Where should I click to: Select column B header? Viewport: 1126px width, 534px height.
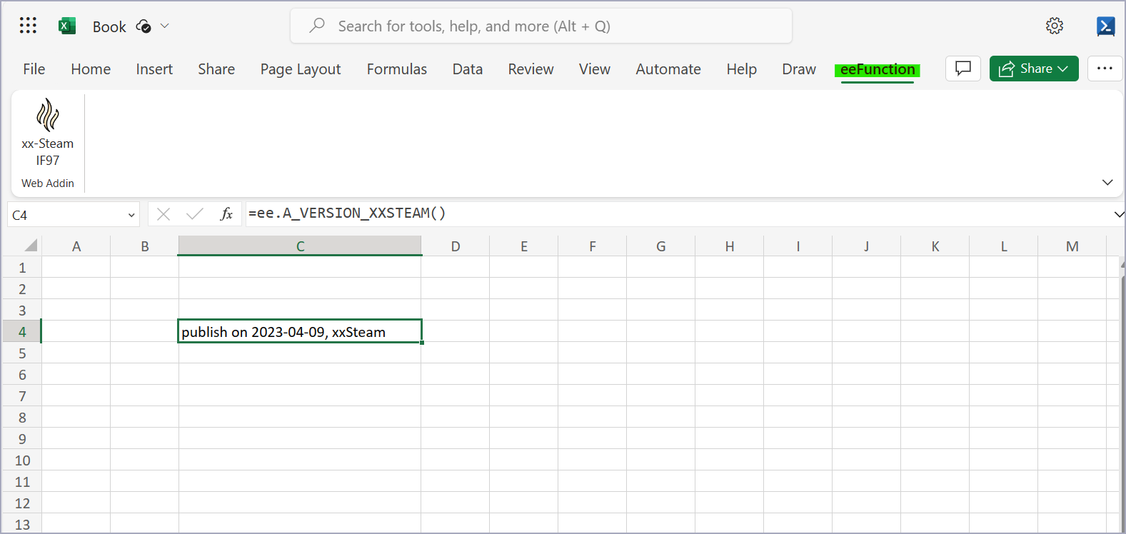click(x=145, y=246)
